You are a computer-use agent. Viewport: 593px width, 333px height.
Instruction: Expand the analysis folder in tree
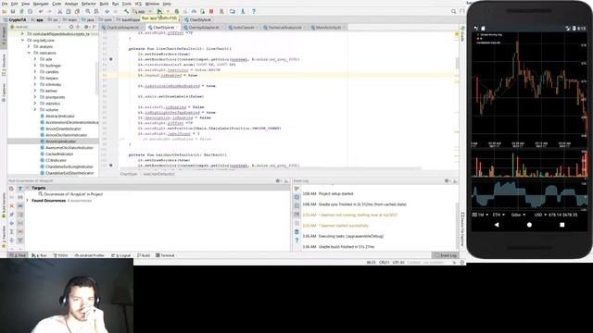click(x=29, y=46)
